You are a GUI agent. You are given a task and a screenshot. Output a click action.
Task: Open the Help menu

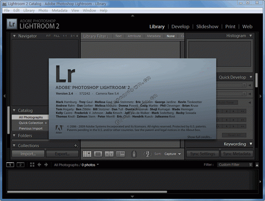(x=103, y=10)
